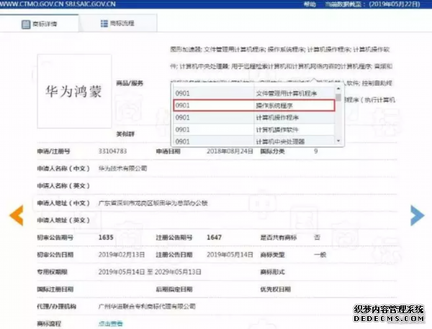Click the registration date 2019年05月14日
The width and height of the screenshot is (432, 329).
230,255
